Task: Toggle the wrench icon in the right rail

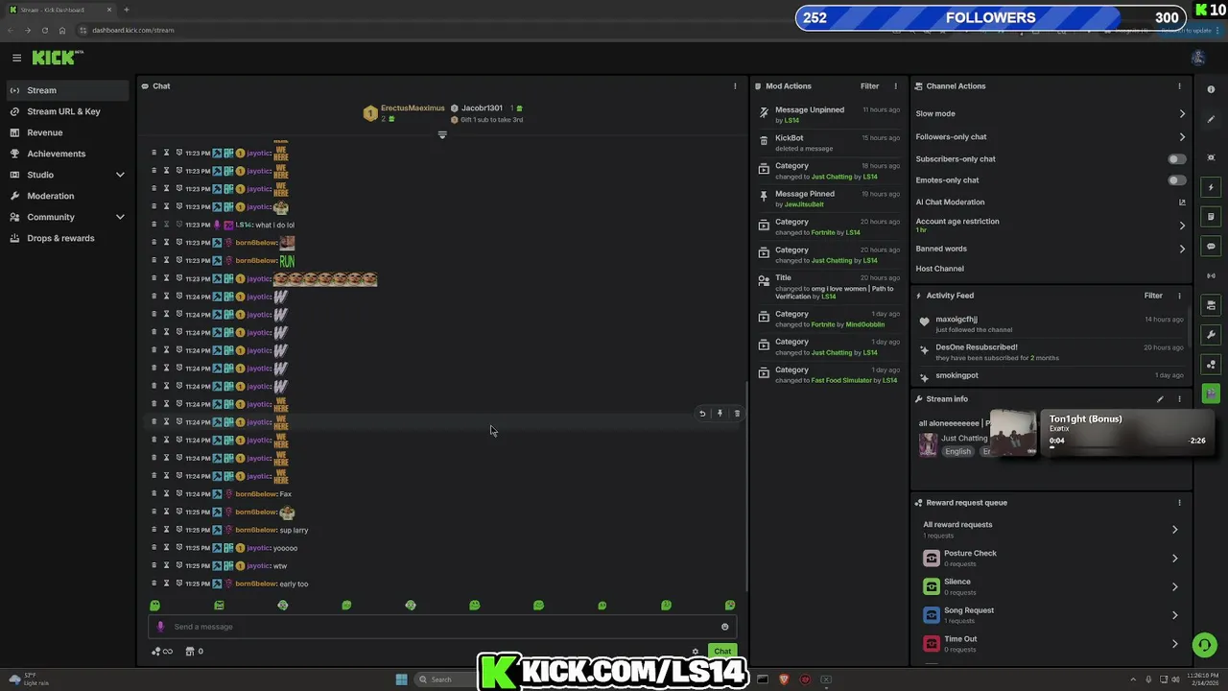Action: (x=1211, y=335)
